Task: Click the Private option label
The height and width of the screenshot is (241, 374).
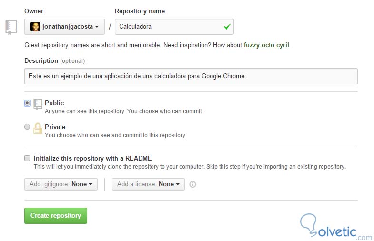Action: pos(55,127)
